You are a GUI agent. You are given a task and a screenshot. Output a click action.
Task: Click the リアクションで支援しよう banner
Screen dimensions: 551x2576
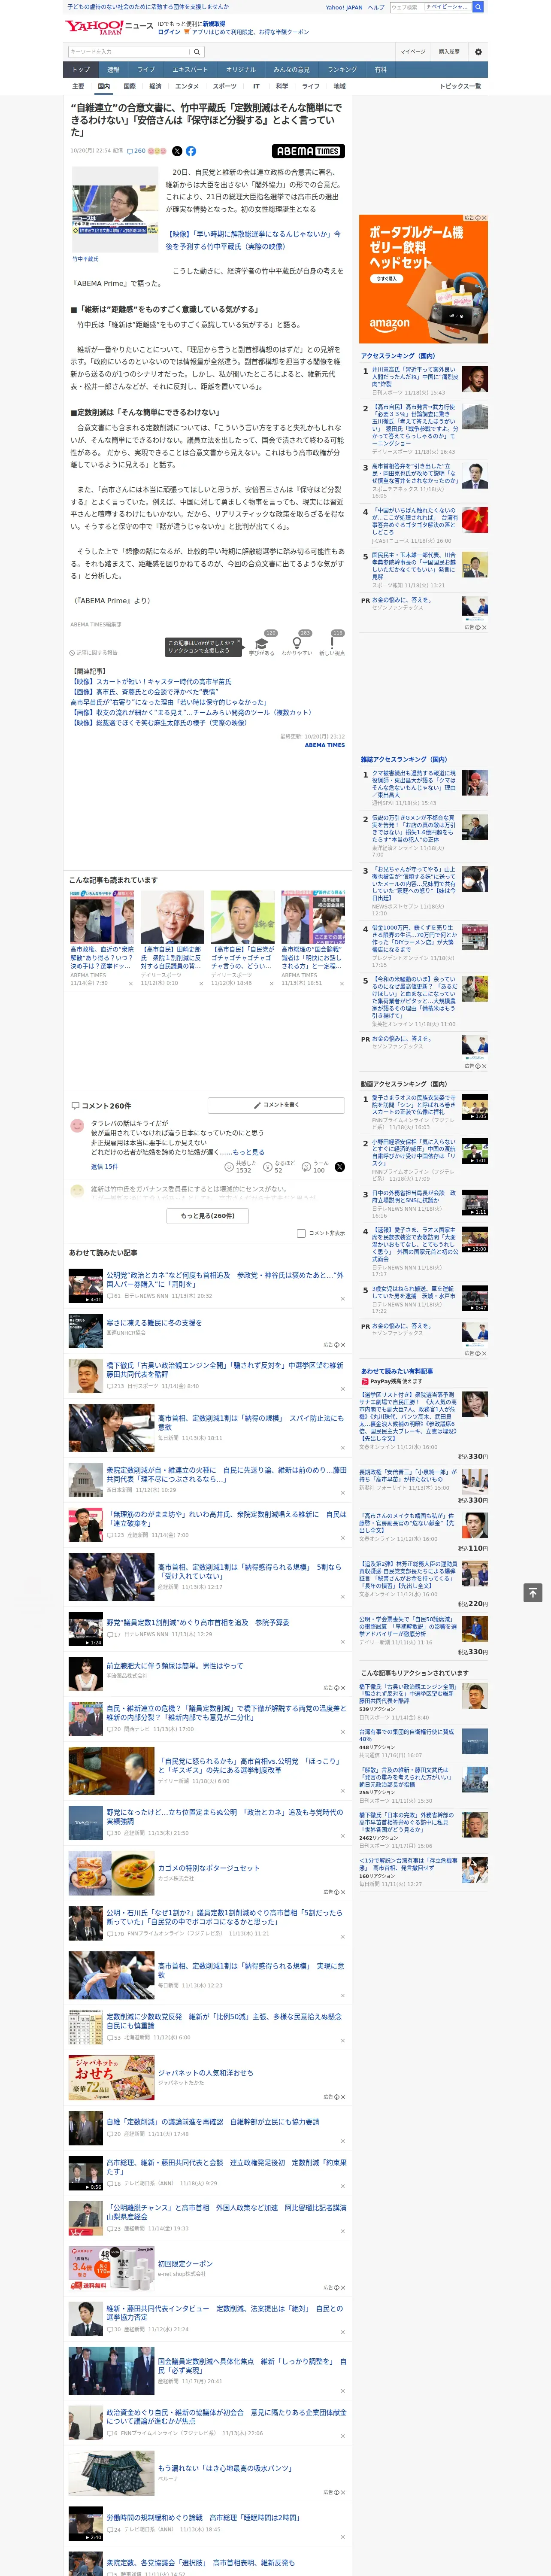pyautogui.click(x=203, y=647)
